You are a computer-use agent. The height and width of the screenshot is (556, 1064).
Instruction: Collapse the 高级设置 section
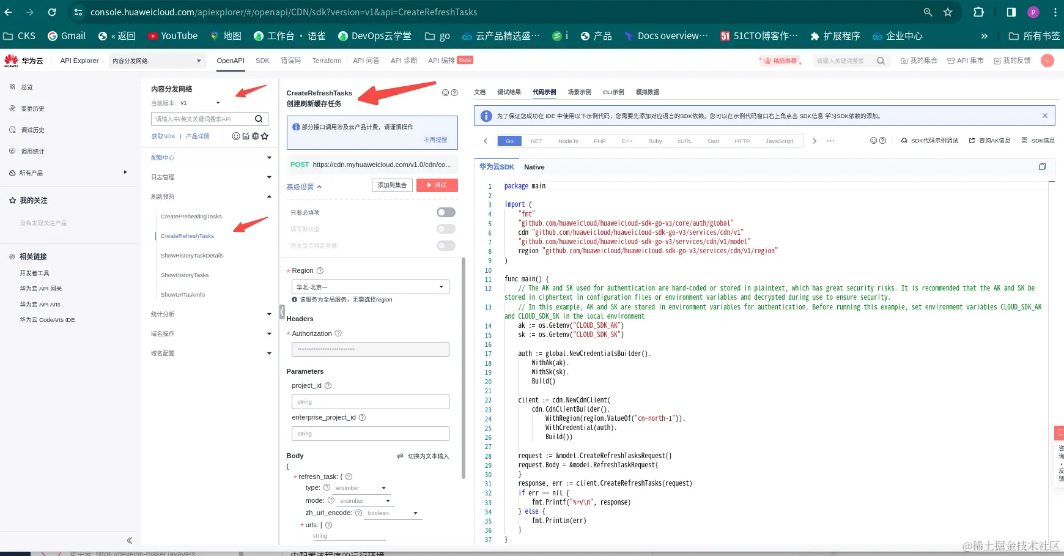click(x=304, y=187)
